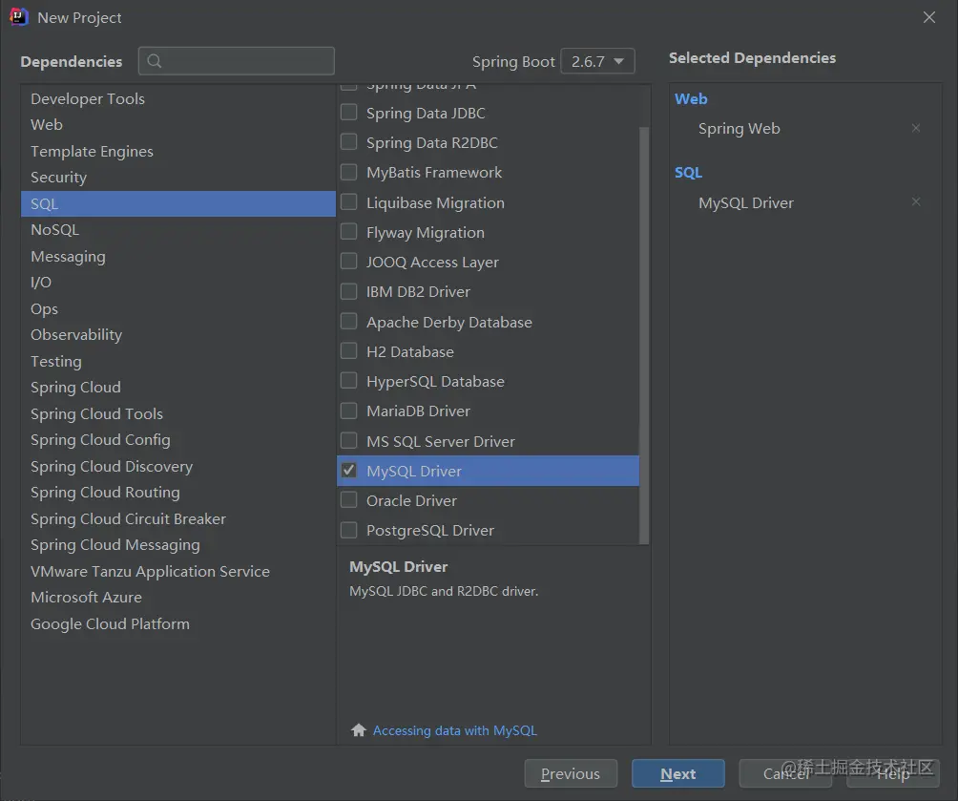Viewport: 958px width, 801px height.
Task: Click the IntelliJ IDEA logo in title bar
Action: click(17, 16)
